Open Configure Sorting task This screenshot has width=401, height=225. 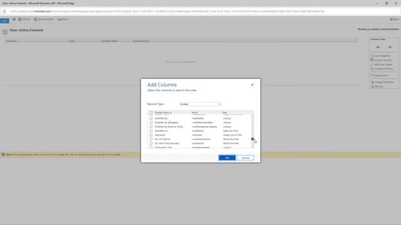pos(382,69)
